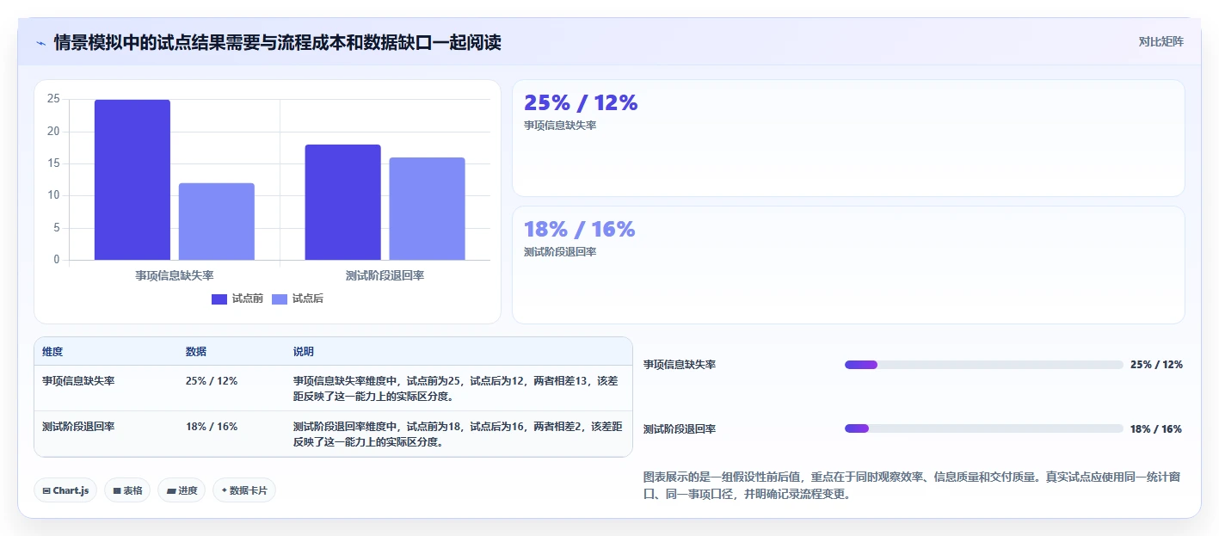Click the y-axis tick label 10
The image size is (1219, 536).
click(x=53, y=195)
